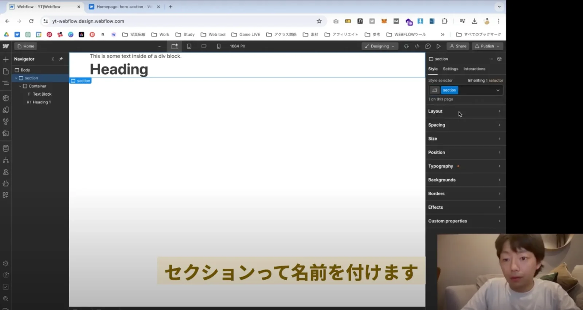Viewport: 583px width, 310px height.
Task: Close the Navigator panel
Action: [53, 59]
